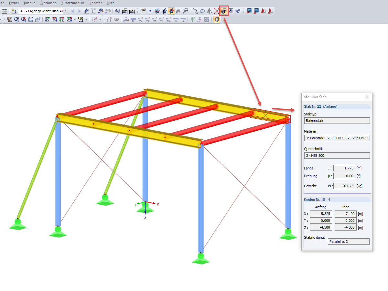Toggle pz distributed load results
Screen dimensions: 388x291
pos(183,19)
